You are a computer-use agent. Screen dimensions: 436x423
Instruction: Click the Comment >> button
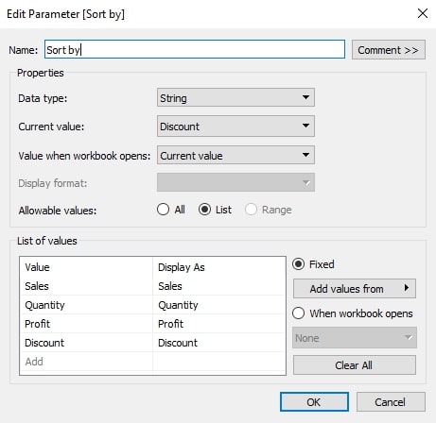(389, 50)
